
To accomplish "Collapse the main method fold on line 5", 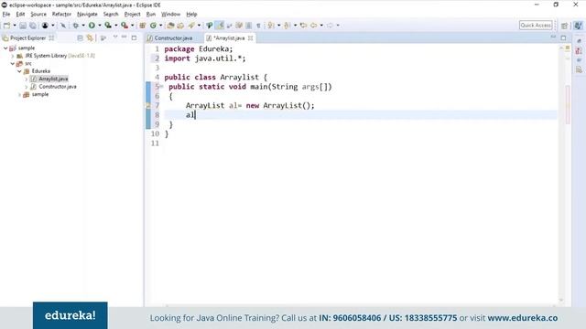I will click(x=161, y=87).
